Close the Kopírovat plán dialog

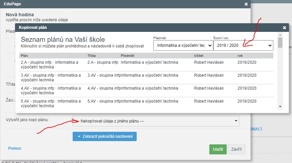pyautogui.click(x=284, y=28)
